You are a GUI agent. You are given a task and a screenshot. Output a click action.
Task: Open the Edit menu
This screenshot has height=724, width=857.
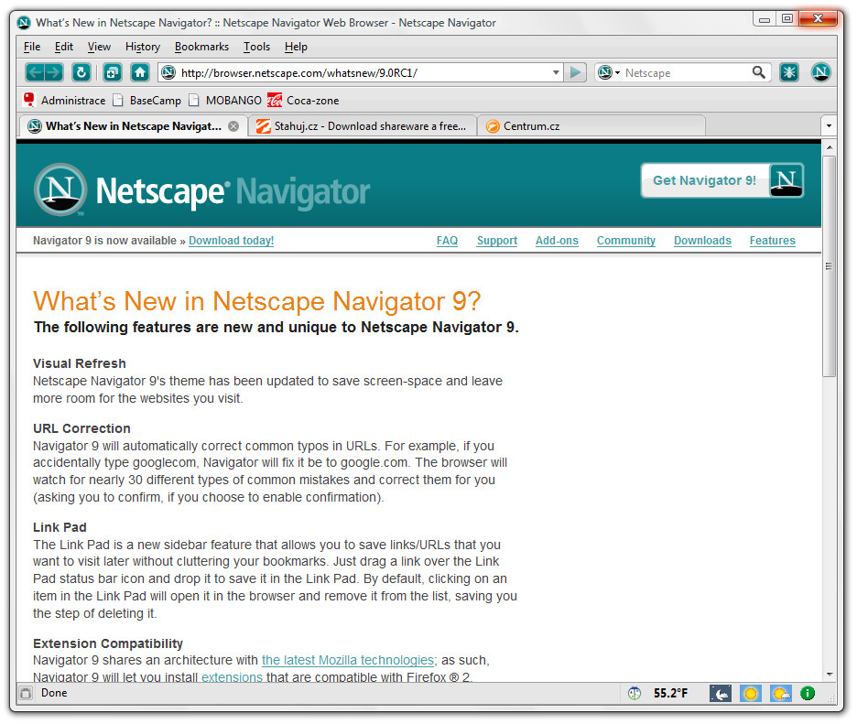pyautogui.click(x=64, y=47)
